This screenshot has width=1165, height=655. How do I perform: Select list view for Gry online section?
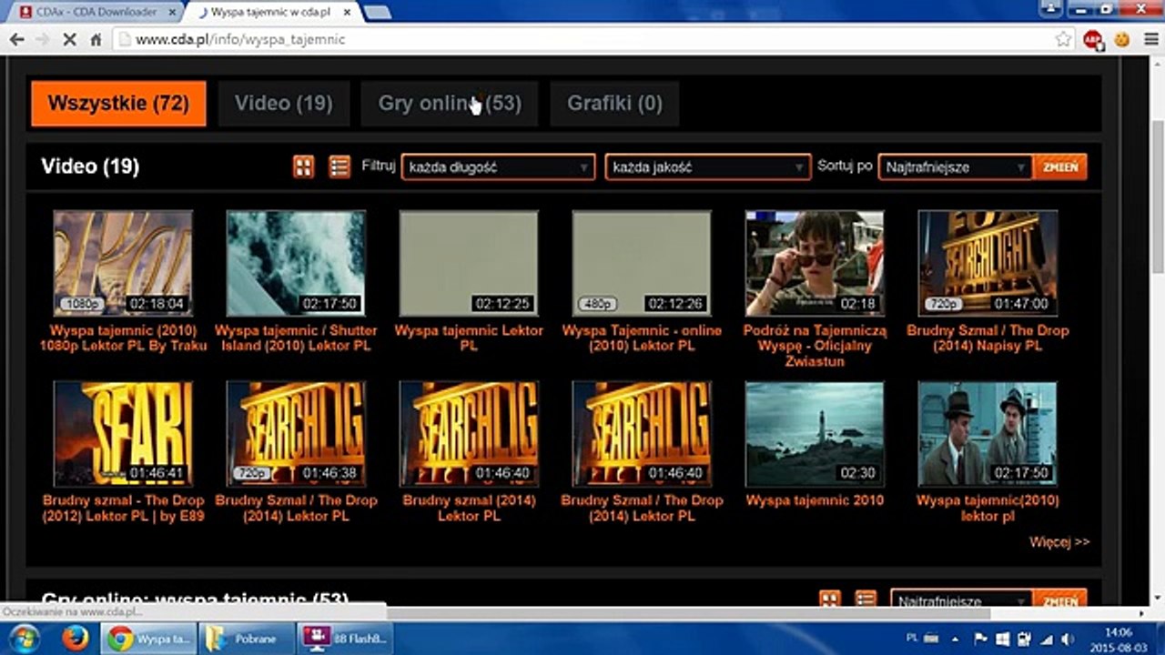click(866, 600)
